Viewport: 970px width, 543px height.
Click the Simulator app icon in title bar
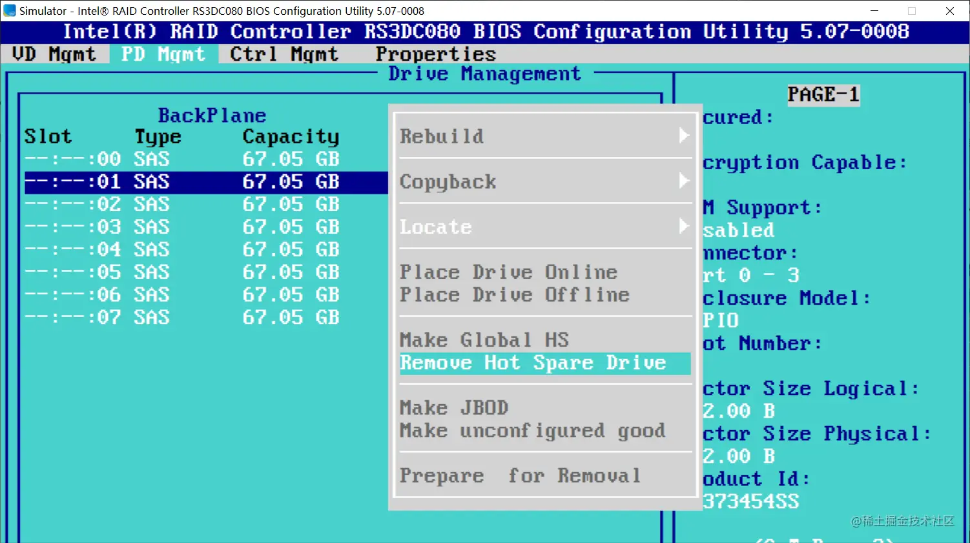tap(10, 11)
